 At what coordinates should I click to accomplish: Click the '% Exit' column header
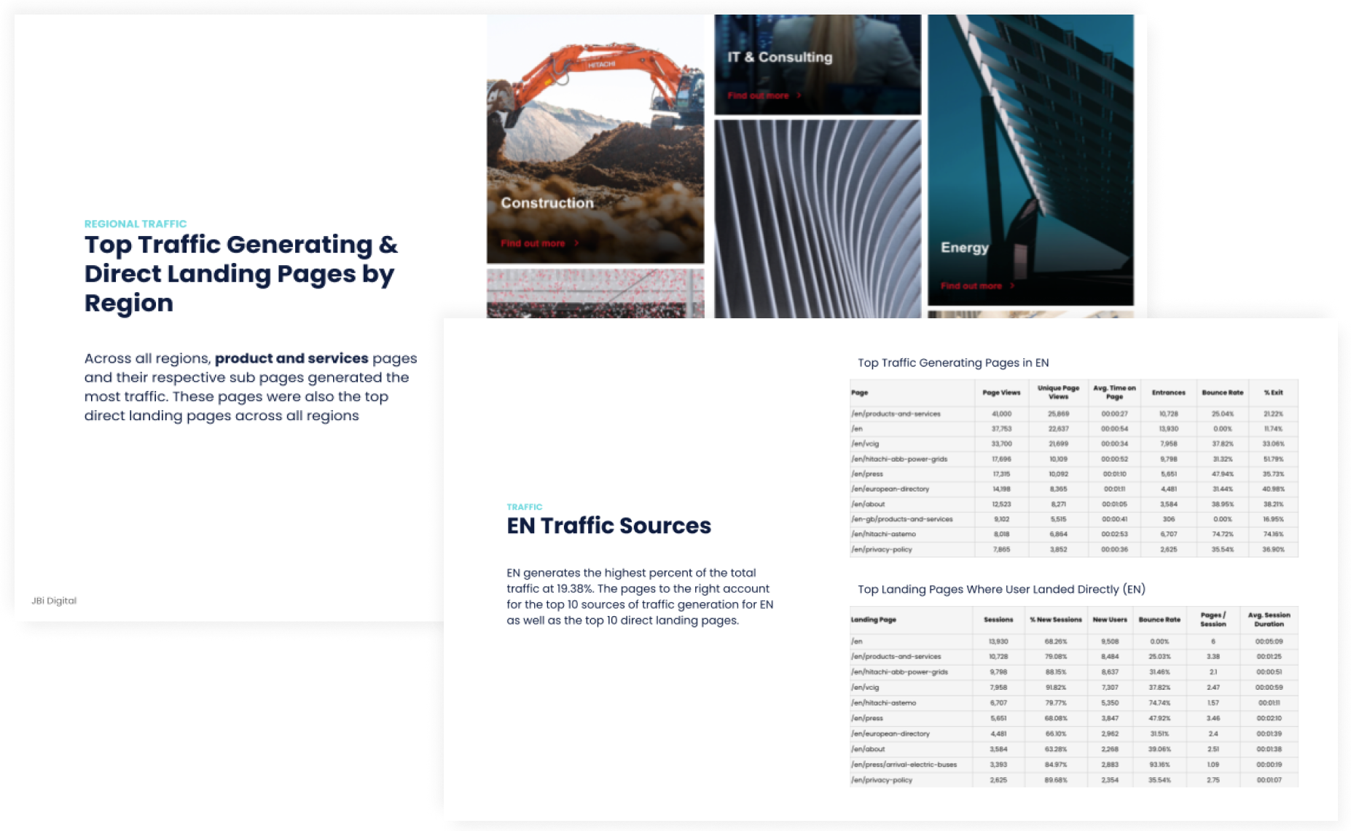pos(1273,393)
